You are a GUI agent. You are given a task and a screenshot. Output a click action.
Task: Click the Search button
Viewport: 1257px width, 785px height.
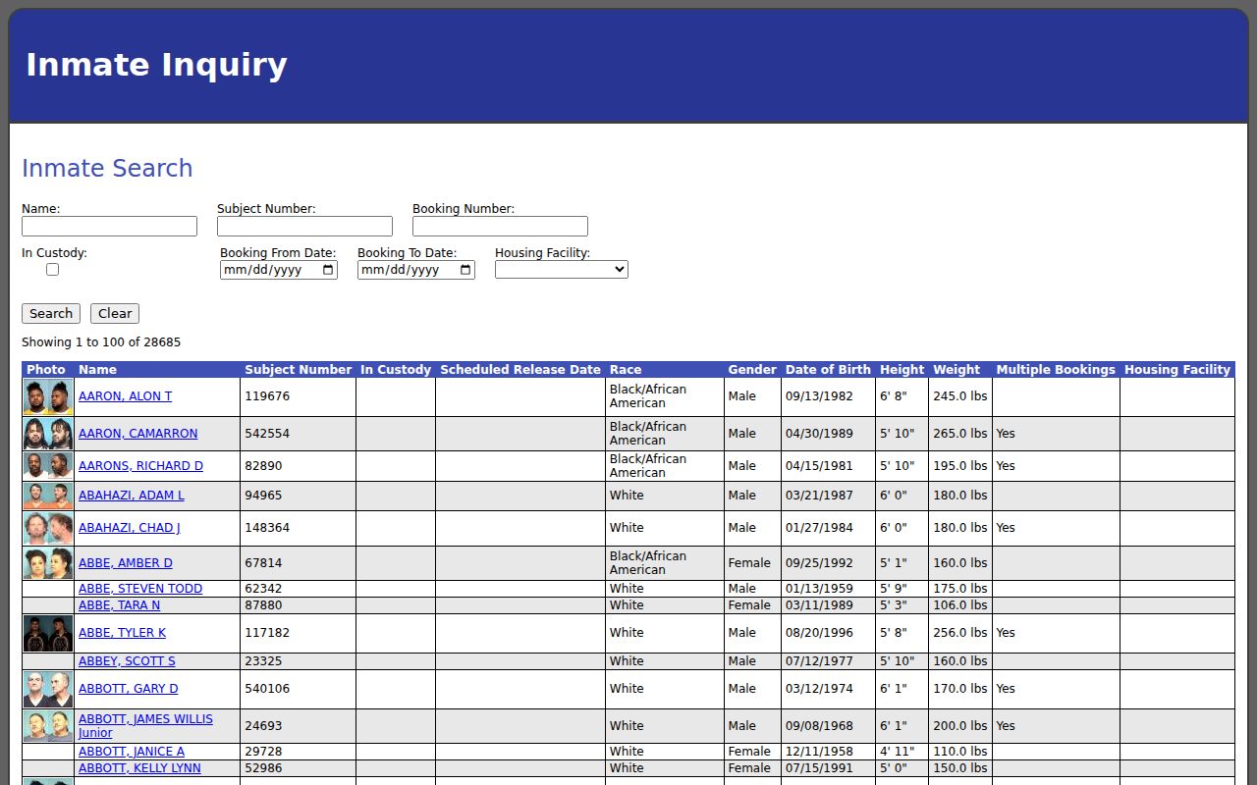tap(51, 314)
